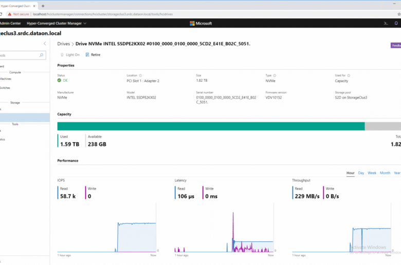Screen dimensions: 401x265
Task: Click the Not secure warning icon
Action: pyautogui.click(x=10, y=14)
